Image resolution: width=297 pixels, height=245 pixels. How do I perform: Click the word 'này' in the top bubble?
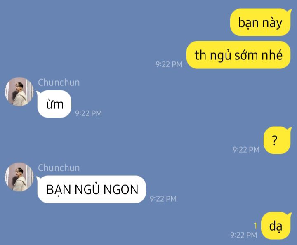coord(272,23)
